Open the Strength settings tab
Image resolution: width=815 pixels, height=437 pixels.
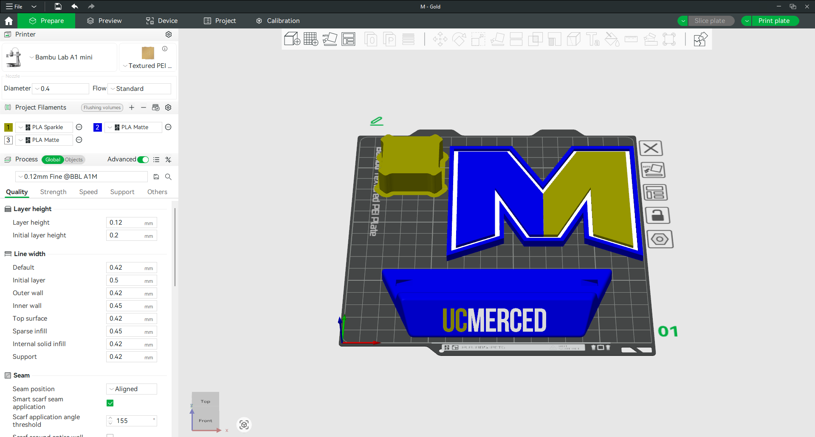tap(54, 192)
